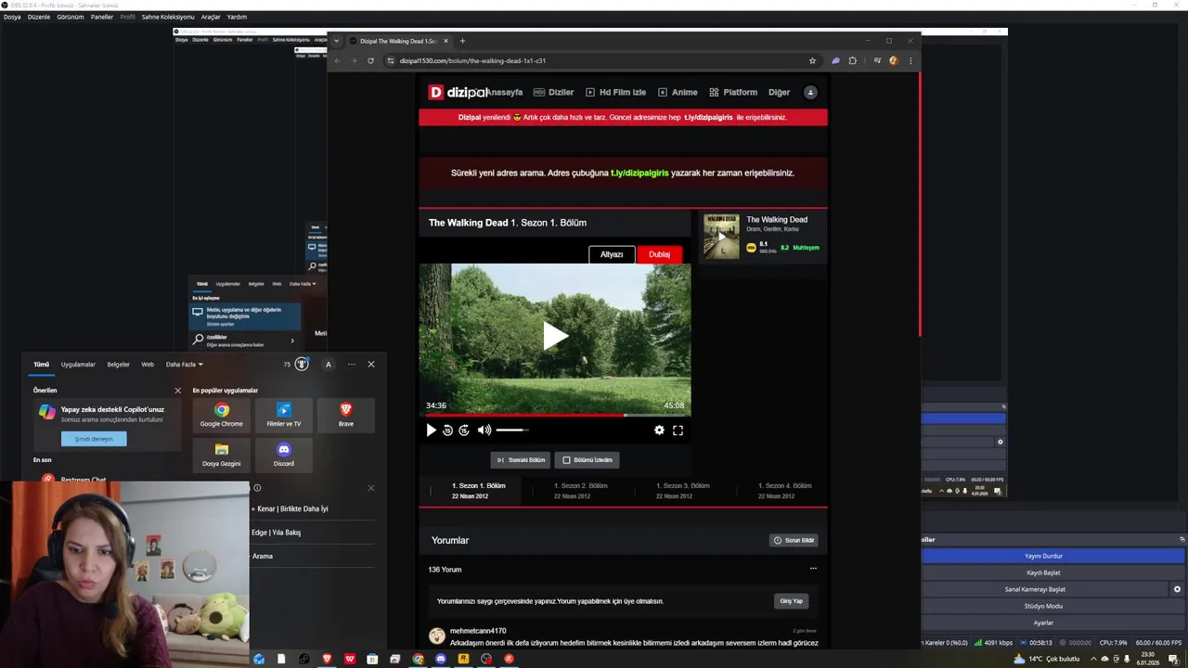The image size is (1188, 668).
Task: Dismiss the Önerilen Copilot suggestion
Action: [178, 391]
